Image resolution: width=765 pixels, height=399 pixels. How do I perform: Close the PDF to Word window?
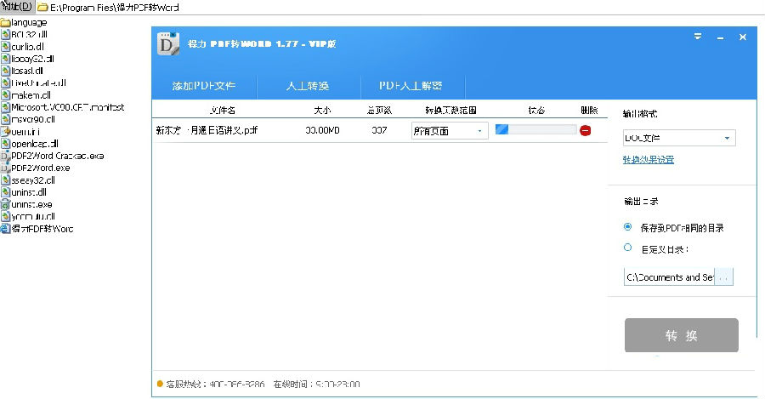pyautogui.click(x=743, y=37)
